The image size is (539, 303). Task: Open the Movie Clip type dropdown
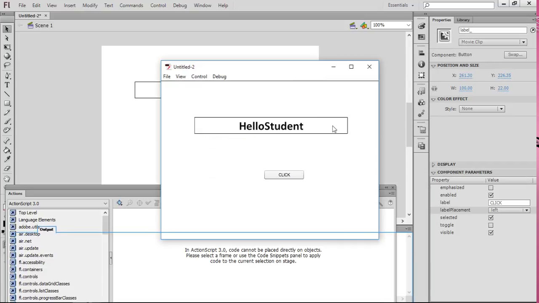[493, 42]
